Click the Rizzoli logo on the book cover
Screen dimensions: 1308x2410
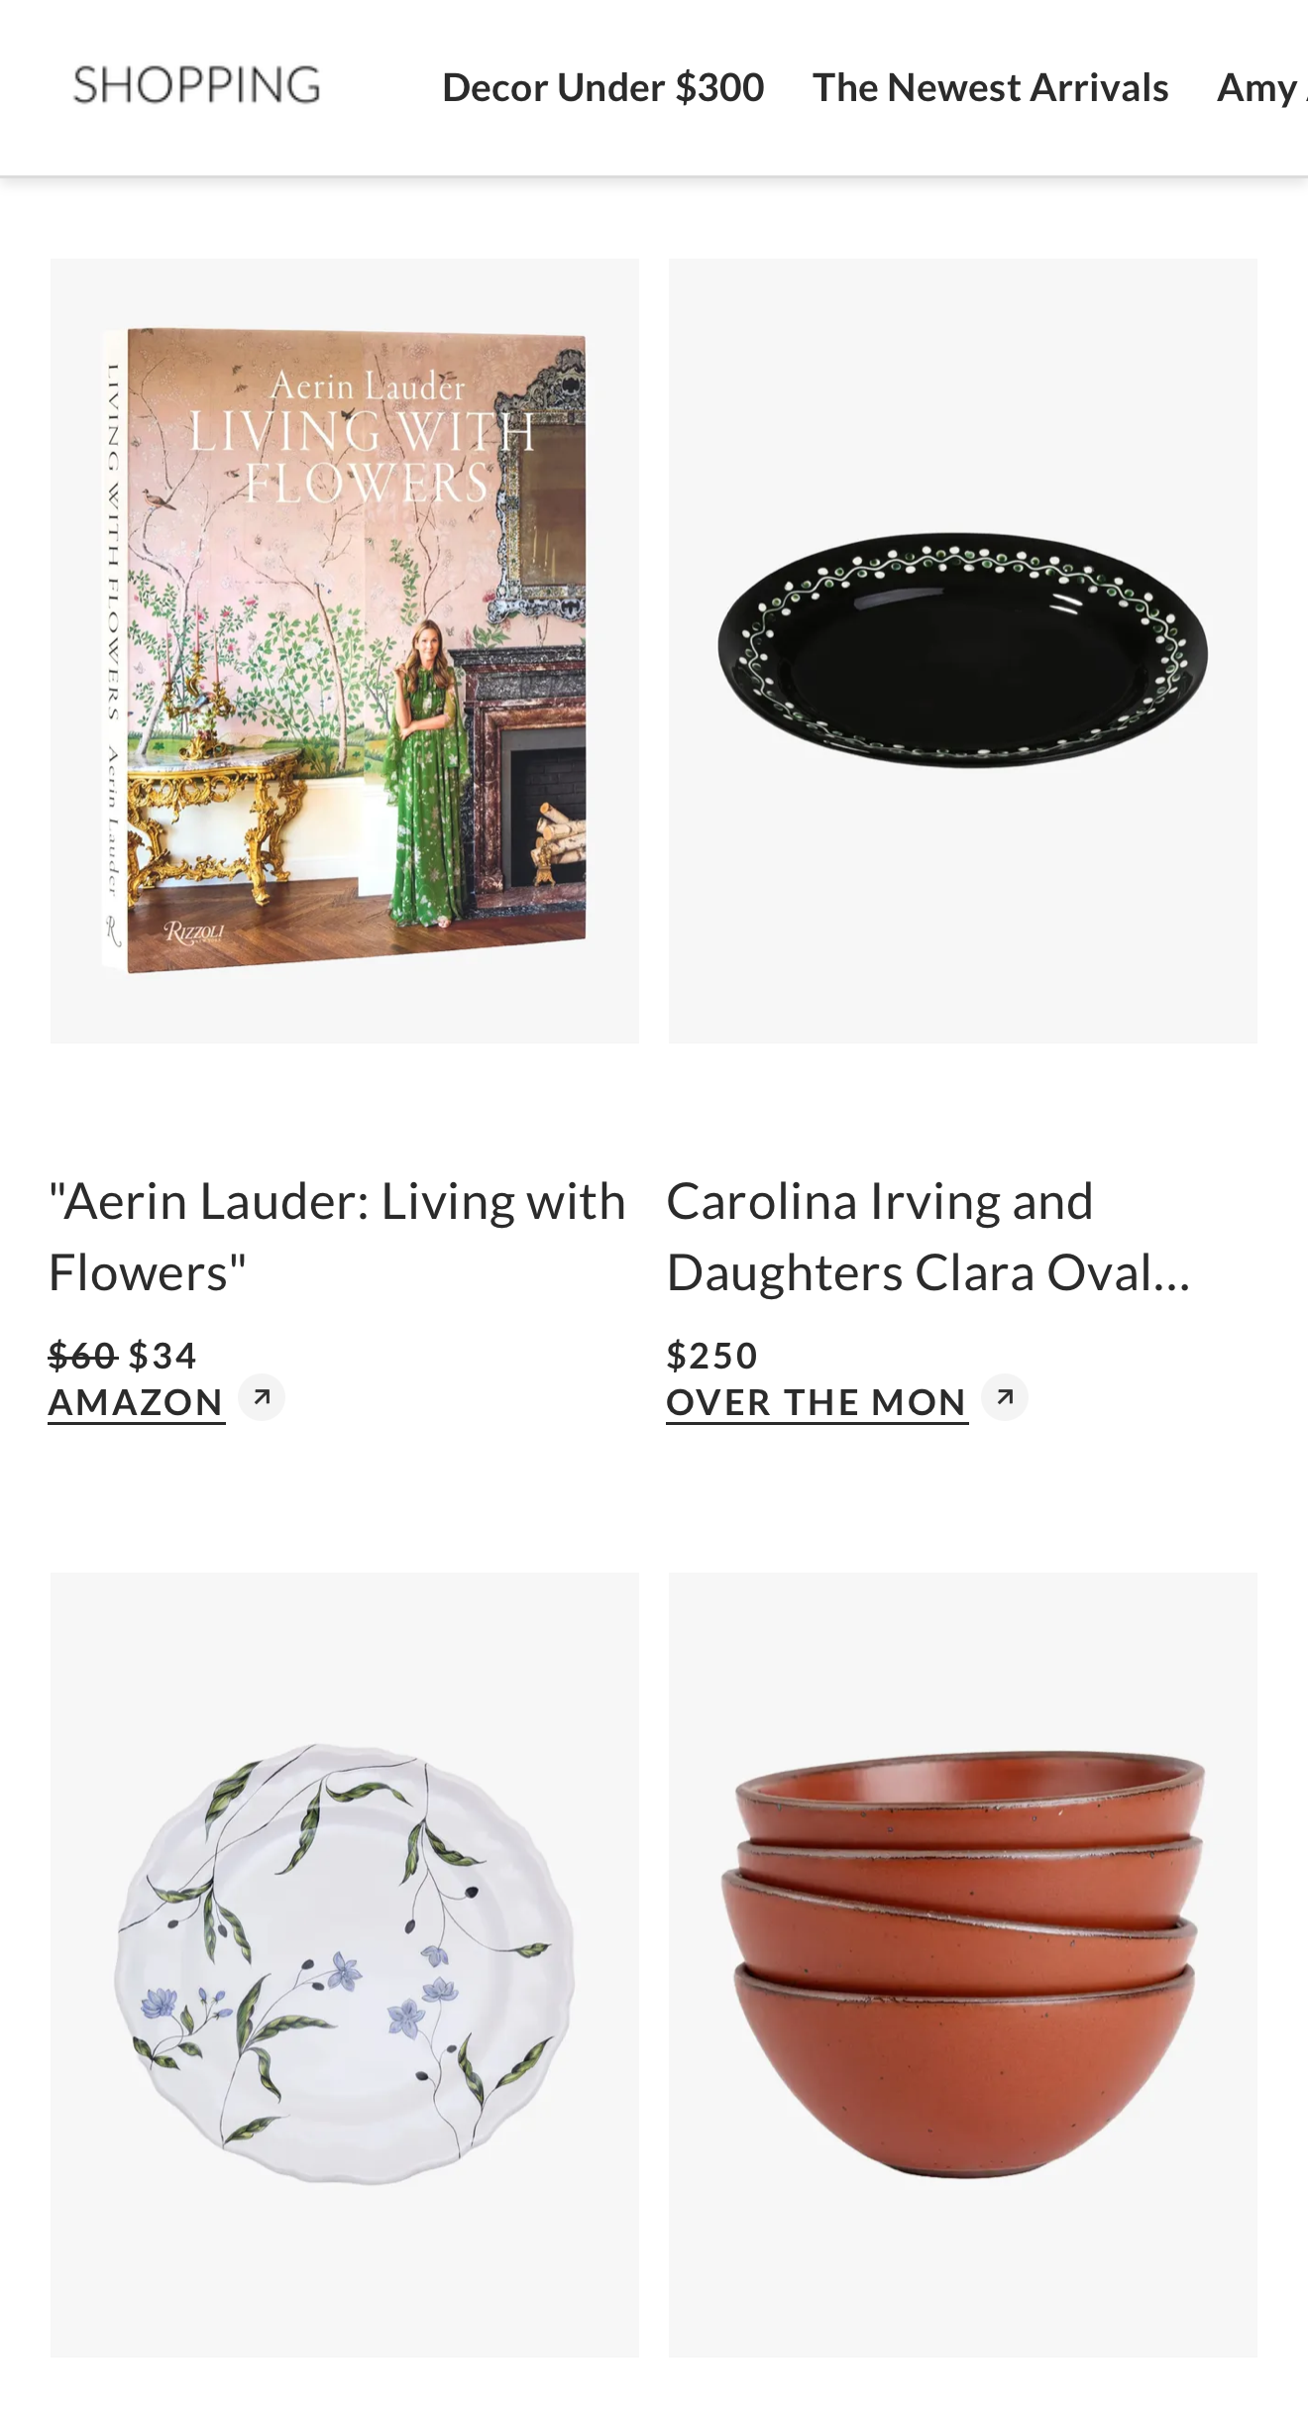194,932
